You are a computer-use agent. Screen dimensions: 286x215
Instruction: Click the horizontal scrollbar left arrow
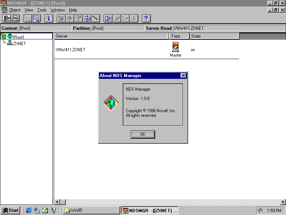coord(57,202)
